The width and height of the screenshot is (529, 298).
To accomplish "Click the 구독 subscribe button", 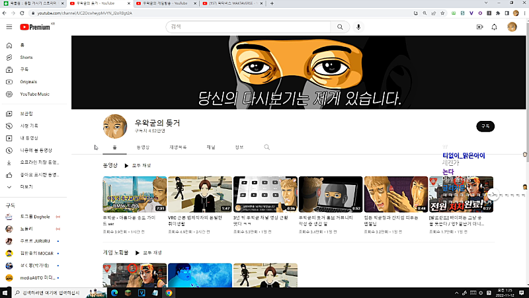I will click(485, 126).
